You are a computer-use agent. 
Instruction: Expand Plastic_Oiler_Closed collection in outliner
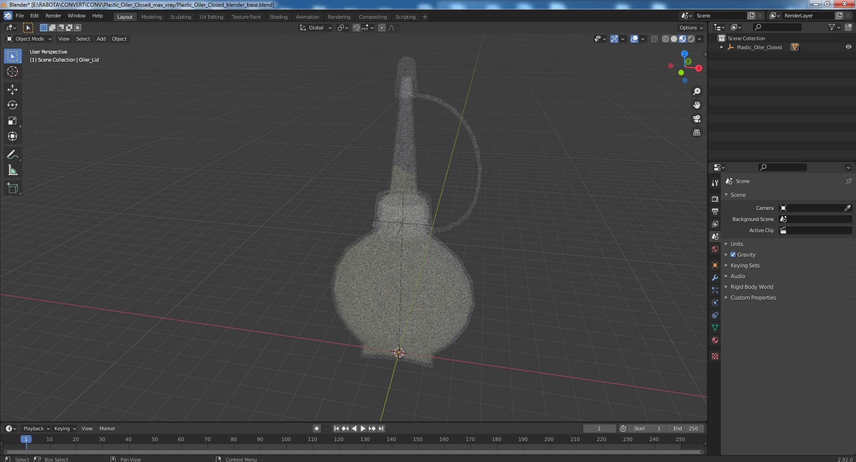[722, 47]
